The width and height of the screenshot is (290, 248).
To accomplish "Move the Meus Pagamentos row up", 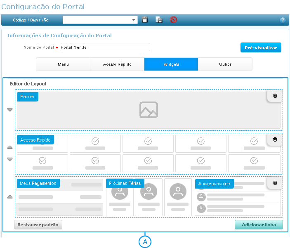I will tap(10, 197).
